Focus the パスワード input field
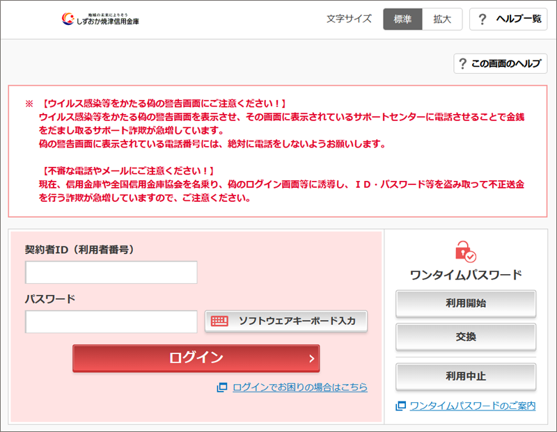Screen dimensions: 557x432 (111, 321)
